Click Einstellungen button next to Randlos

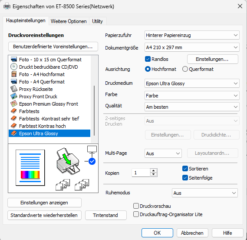click(x=213, y=59)
